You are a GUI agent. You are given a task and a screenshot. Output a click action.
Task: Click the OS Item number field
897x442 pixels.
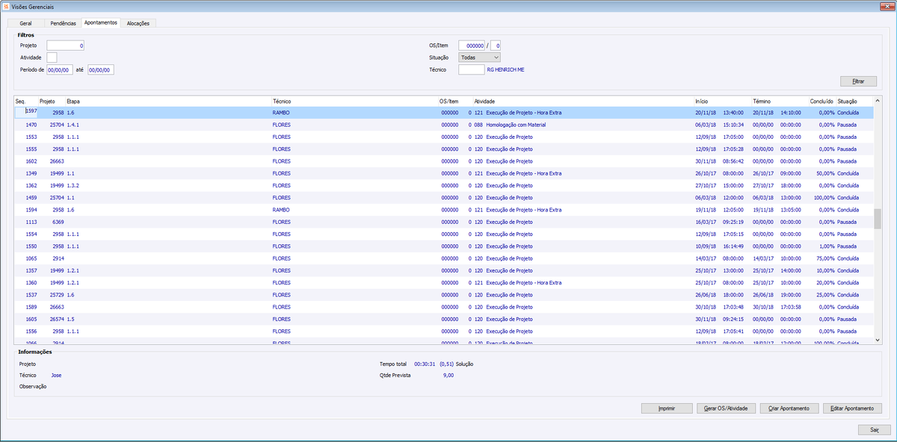pos(496,46)
